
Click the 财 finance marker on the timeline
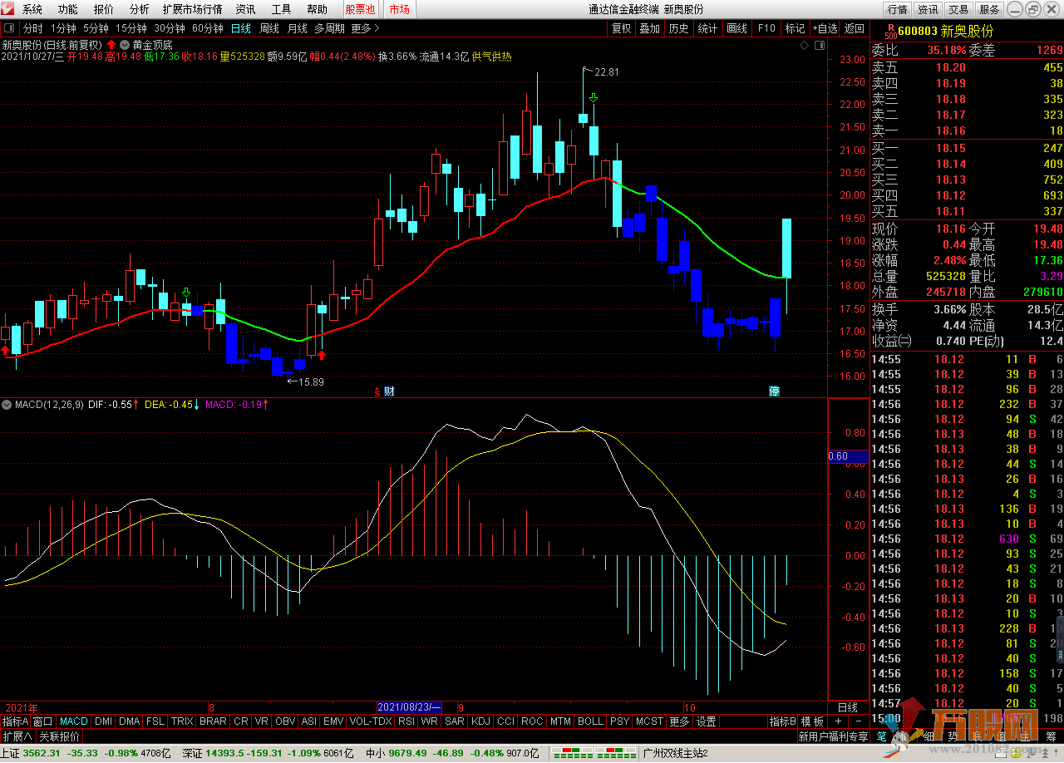[388, 391]
